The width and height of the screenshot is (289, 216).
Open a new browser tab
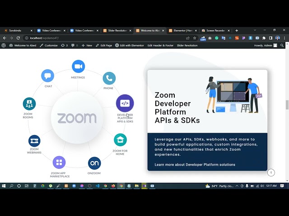237,31
